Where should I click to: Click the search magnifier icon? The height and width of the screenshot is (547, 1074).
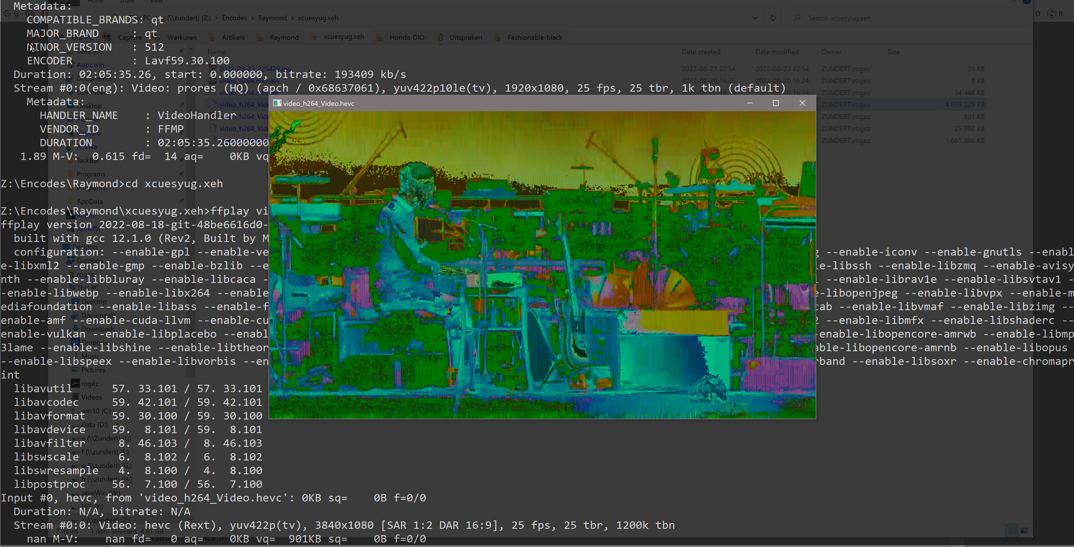(797, 18)
